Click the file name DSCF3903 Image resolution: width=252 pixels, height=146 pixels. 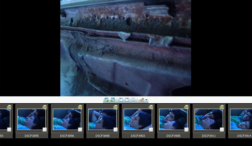pyautogui.click(x=138, y=136)
